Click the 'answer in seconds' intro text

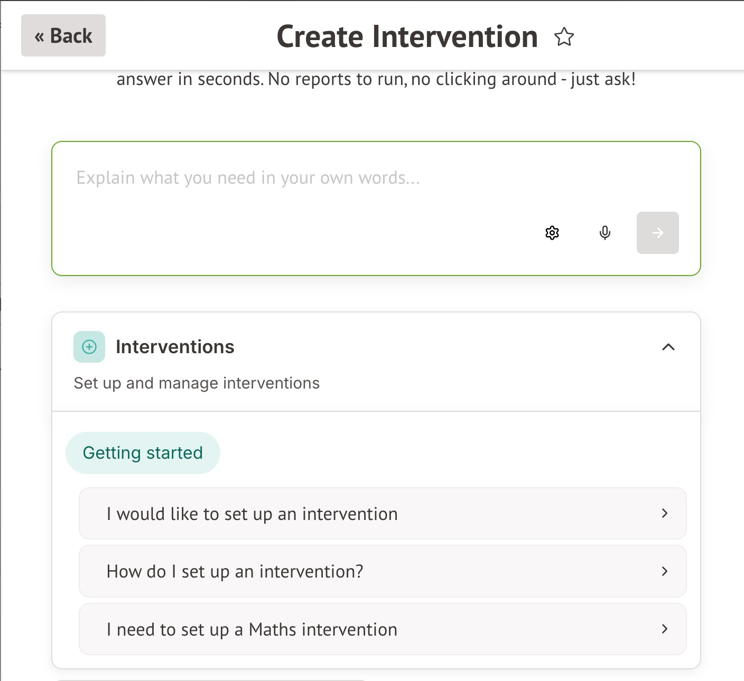[376, 79]
